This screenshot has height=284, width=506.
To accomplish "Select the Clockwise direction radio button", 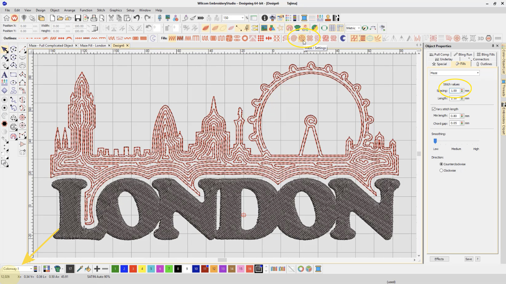I will coord(441,171).
